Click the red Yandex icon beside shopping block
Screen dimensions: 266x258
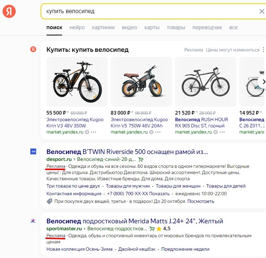point(33,50)
